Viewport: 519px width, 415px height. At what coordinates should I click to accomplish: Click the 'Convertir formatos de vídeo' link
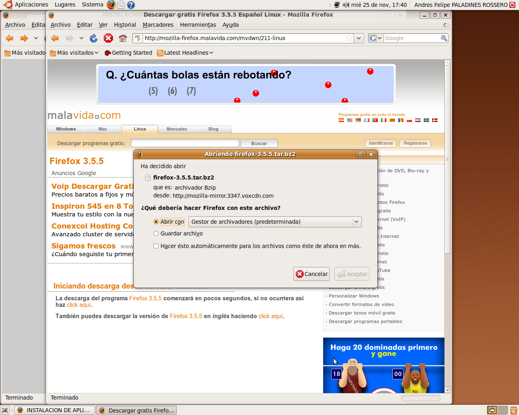[361, 304]
